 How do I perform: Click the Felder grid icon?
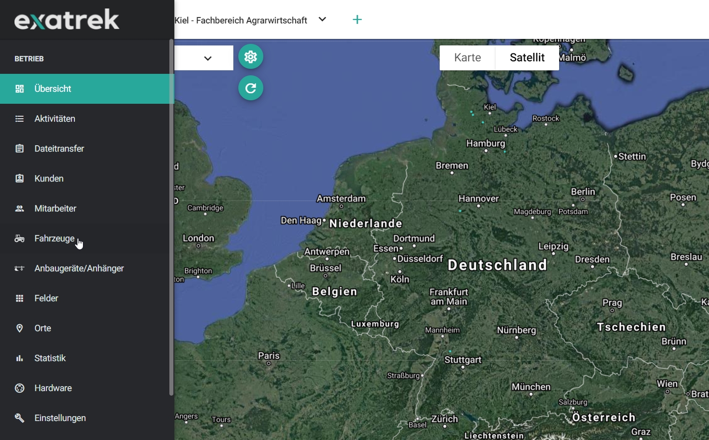pyautogui.click(x=19, y=298)
